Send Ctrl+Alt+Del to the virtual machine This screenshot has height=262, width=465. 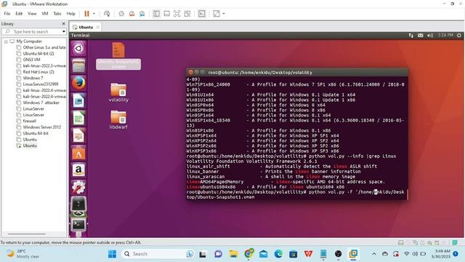click(107, 14)
